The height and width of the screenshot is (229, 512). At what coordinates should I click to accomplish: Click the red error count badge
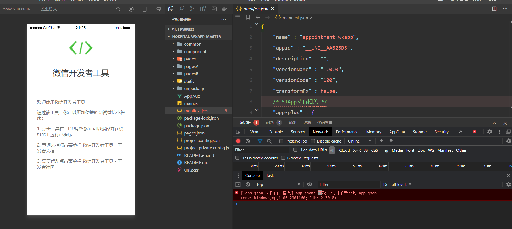256,123
